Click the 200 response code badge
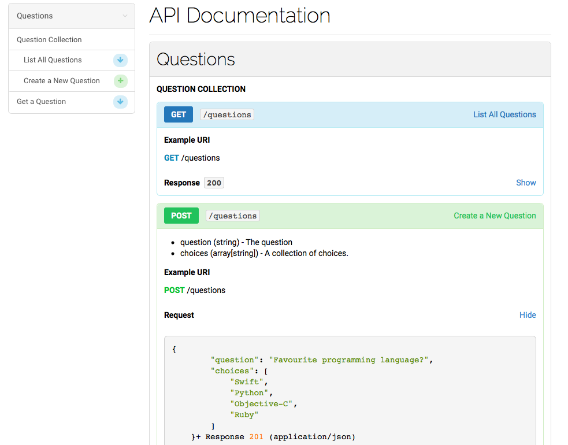 (214, 183)
